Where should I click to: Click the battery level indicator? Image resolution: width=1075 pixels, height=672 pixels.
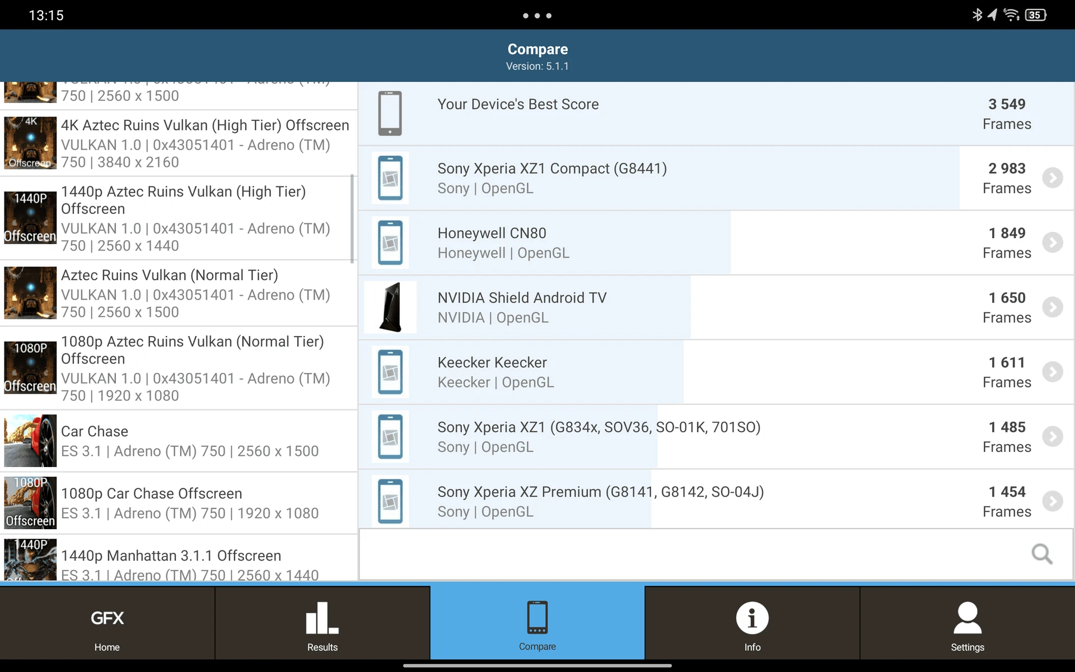click(1035, 15)
